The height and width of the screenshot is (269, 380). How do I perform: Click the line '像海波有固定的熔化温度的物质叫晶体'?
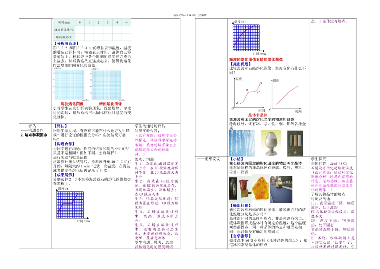262,119
